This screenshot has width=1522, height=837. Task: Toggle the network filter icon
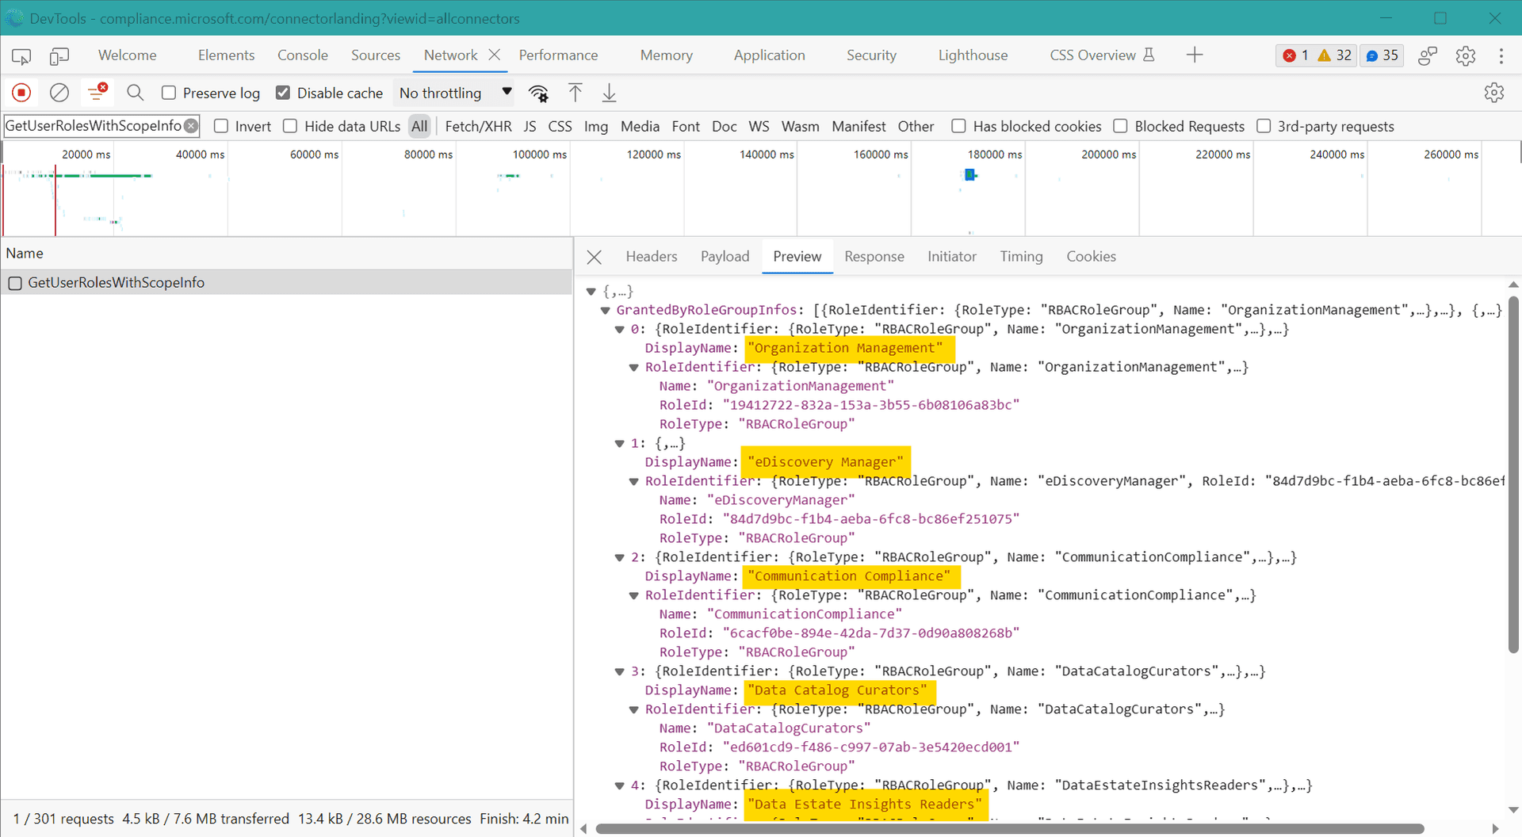tap(98, 93)
